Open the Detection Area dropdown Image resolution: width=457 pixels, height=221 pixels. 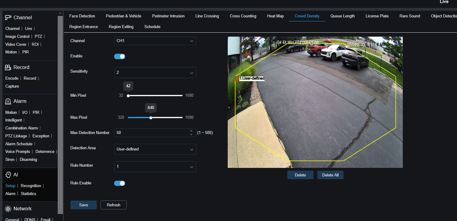[x=155, y=149]
